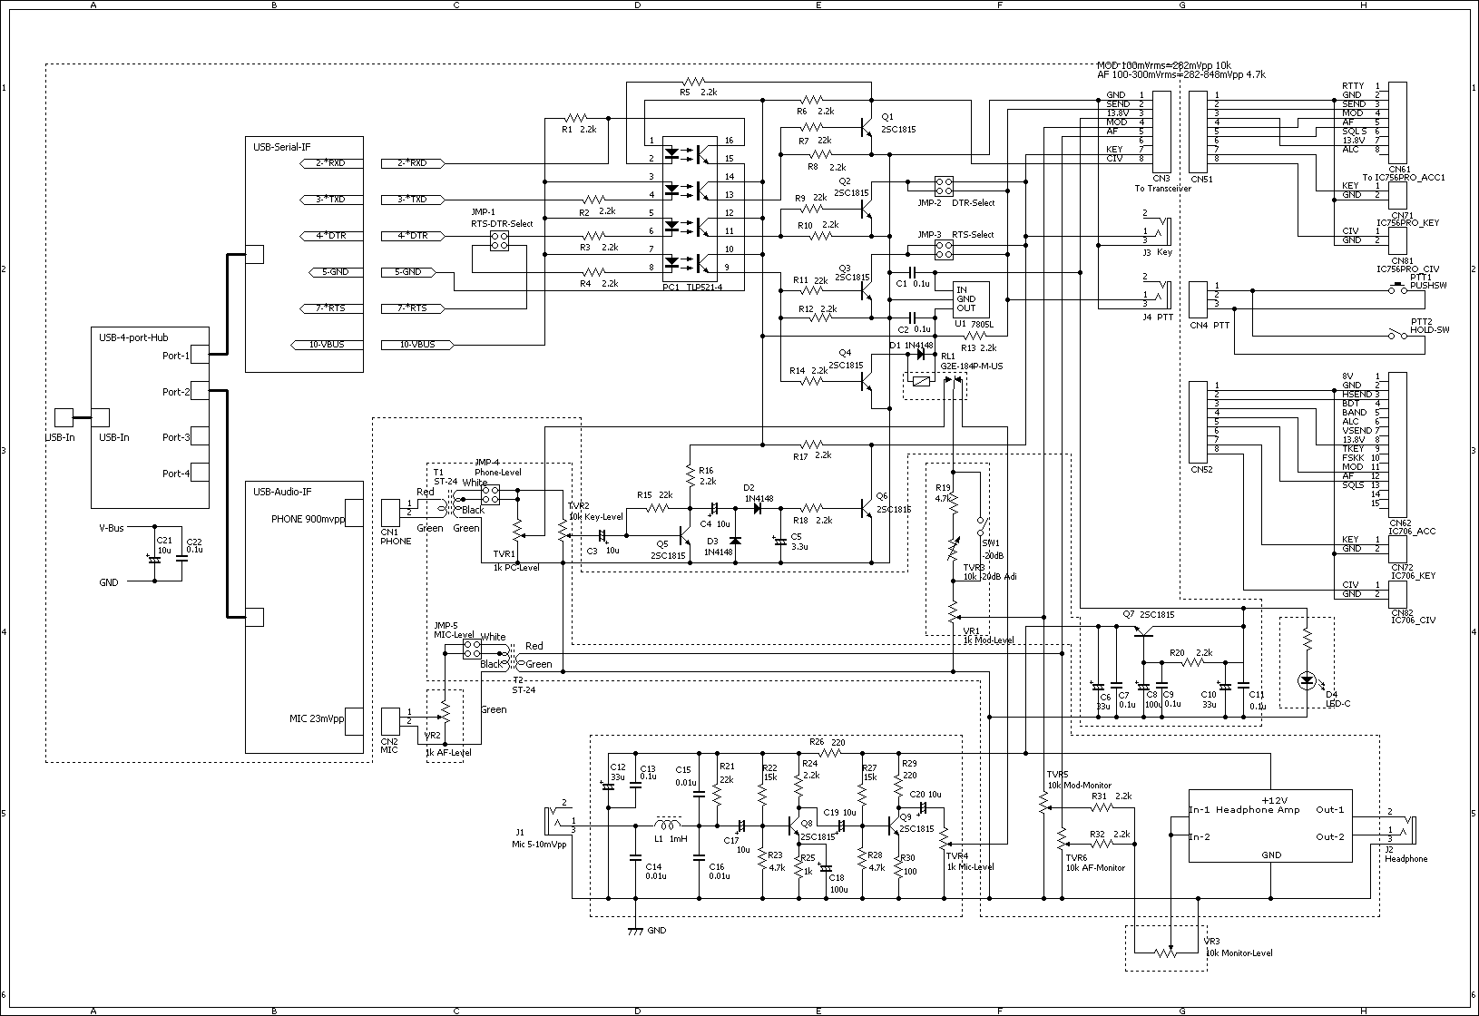Click the CN1 PHONE connector box
Screen dimensions: 1479x1016
point(390,513)
